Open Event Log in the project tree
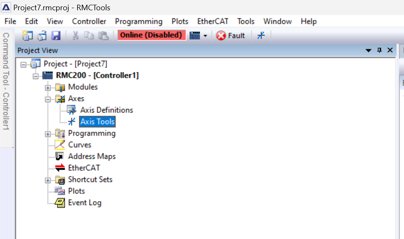 (84, 203)
